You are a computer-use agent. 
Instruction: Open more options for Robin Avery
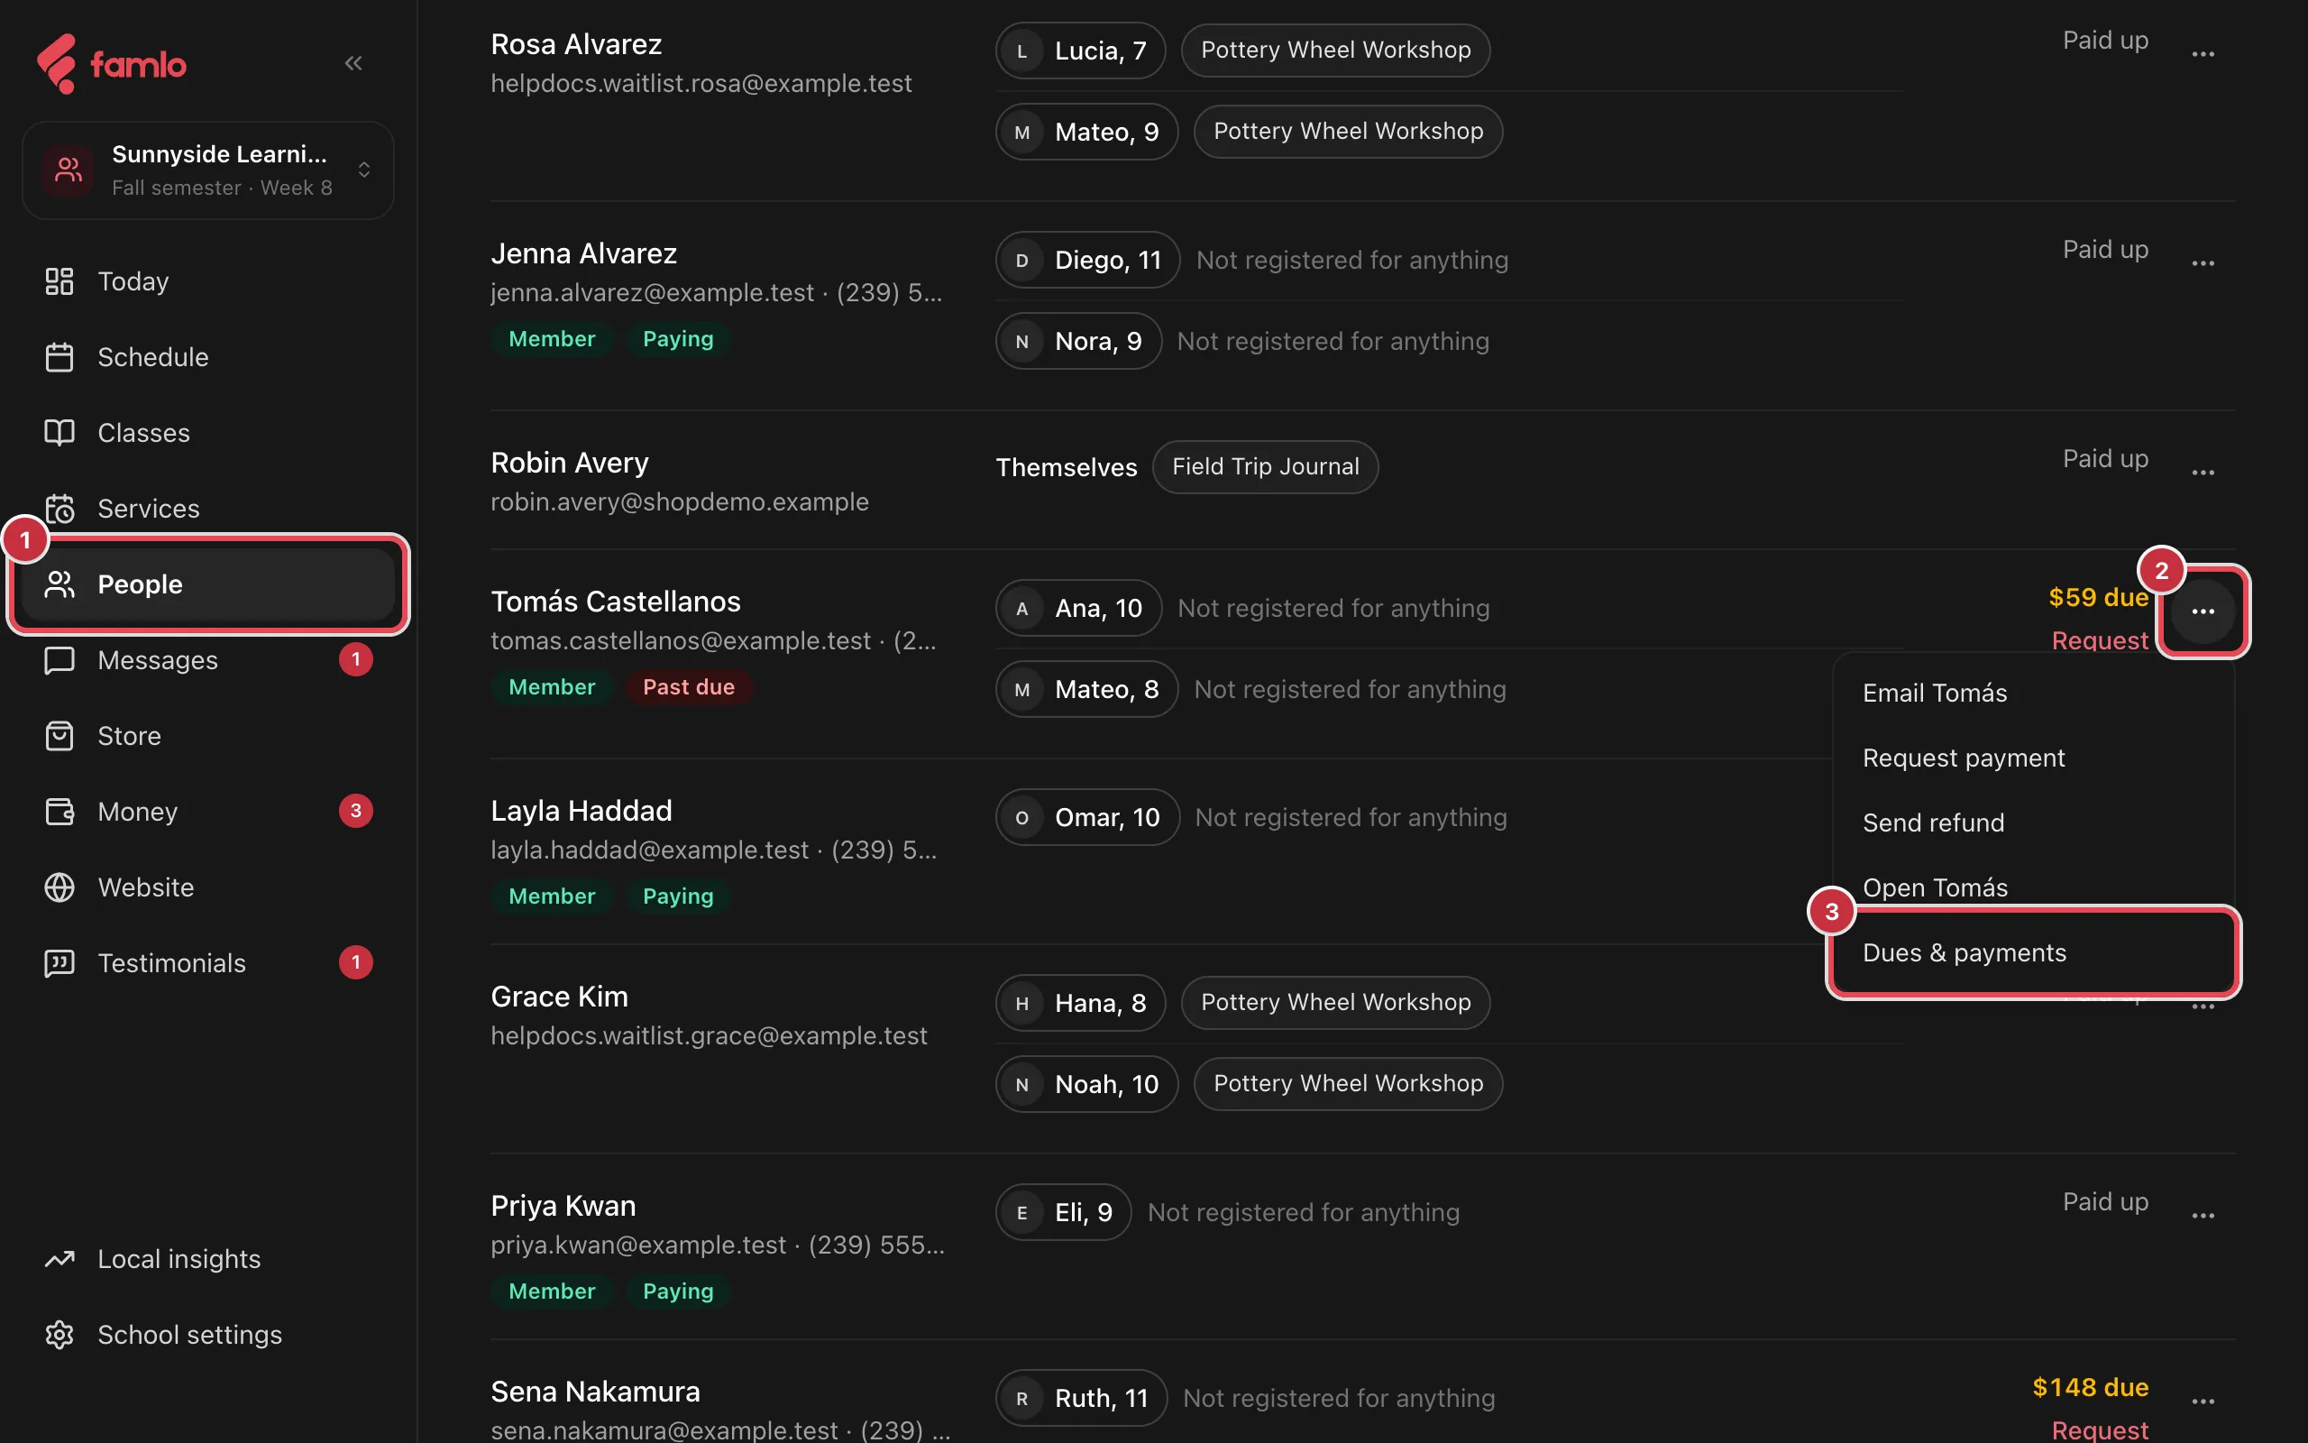2203,473
